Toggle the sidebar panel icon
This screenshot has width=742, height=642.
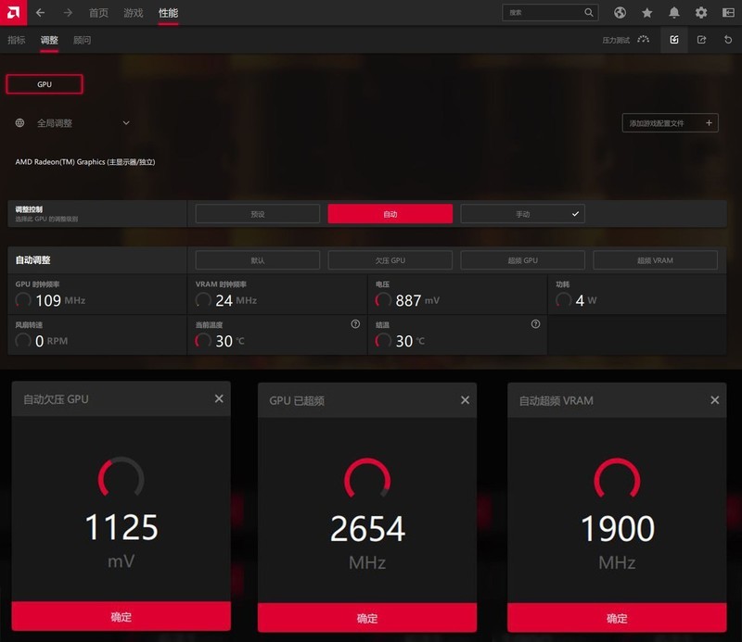pos(728,13)
